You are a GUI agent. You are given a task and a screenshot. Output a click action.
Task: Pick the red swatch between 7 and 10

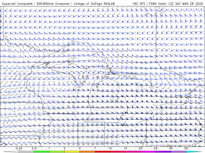pos(102,152)
